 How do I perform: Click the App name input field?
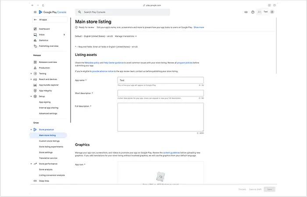[161, 80]
